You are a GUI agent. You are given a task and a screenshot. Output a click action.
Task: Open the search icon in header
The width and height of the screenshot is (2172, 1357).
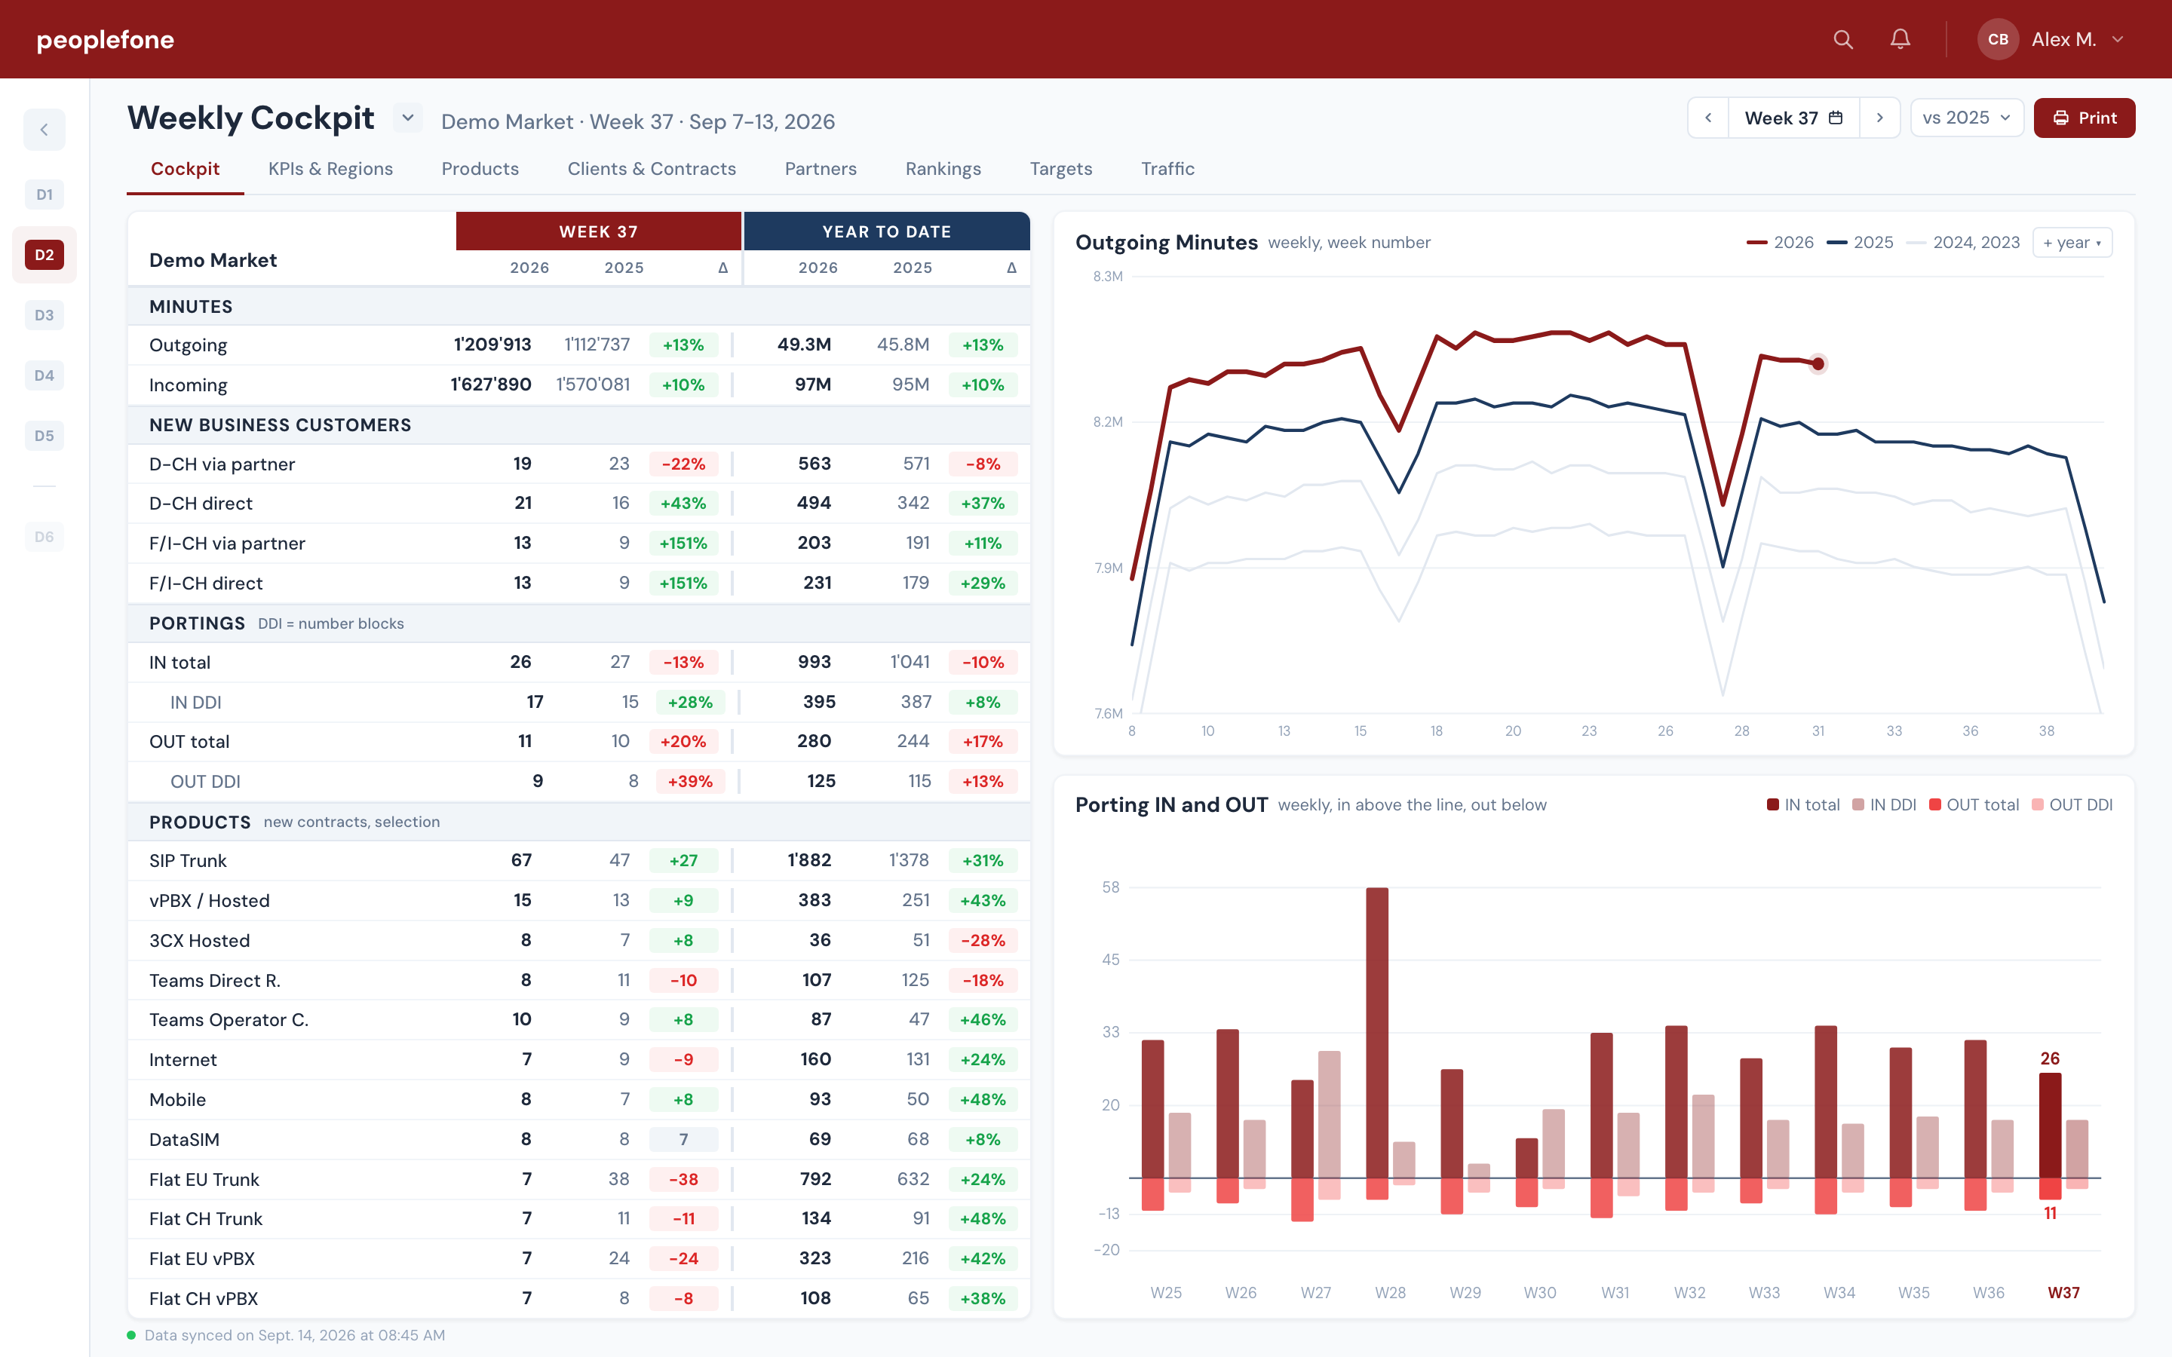pyautogui.click(x=1842, y=39)
